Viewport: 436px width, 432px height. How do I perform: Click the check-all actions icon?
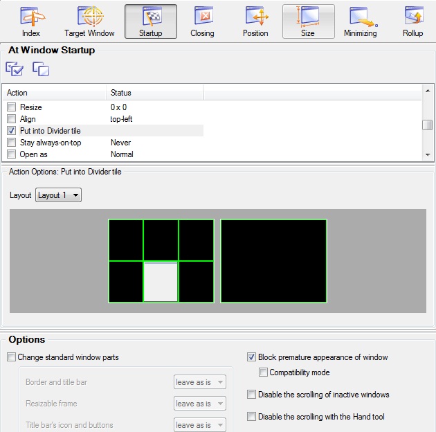15,69
